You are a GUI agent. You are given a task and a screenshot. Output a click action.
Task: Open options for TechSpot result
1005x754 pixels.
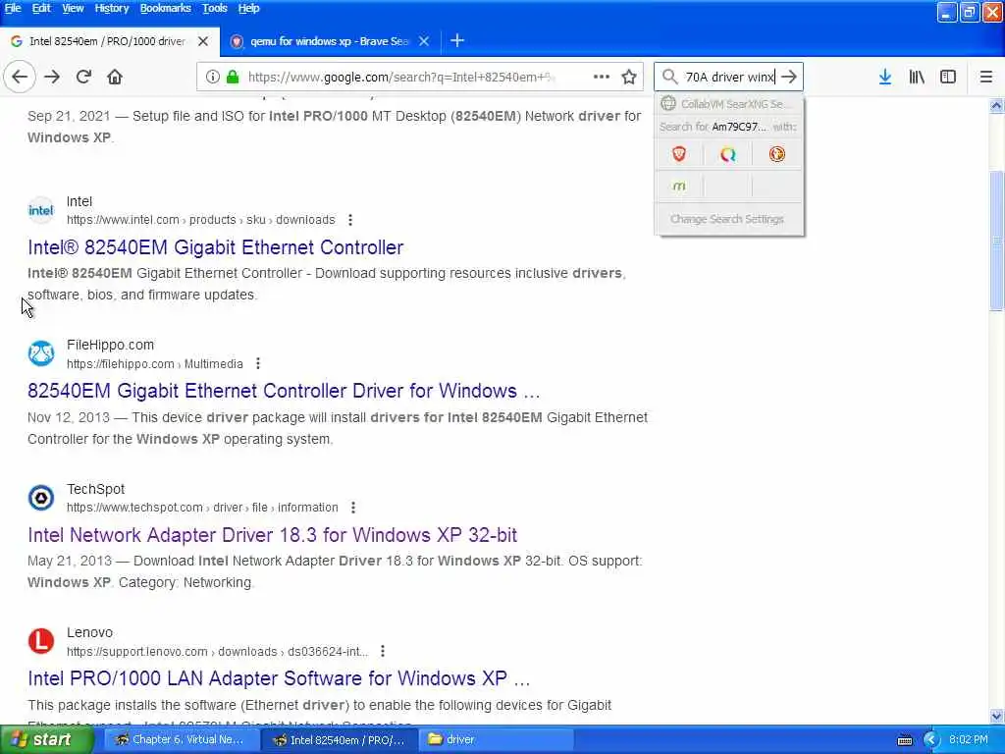tap(353, 508)
